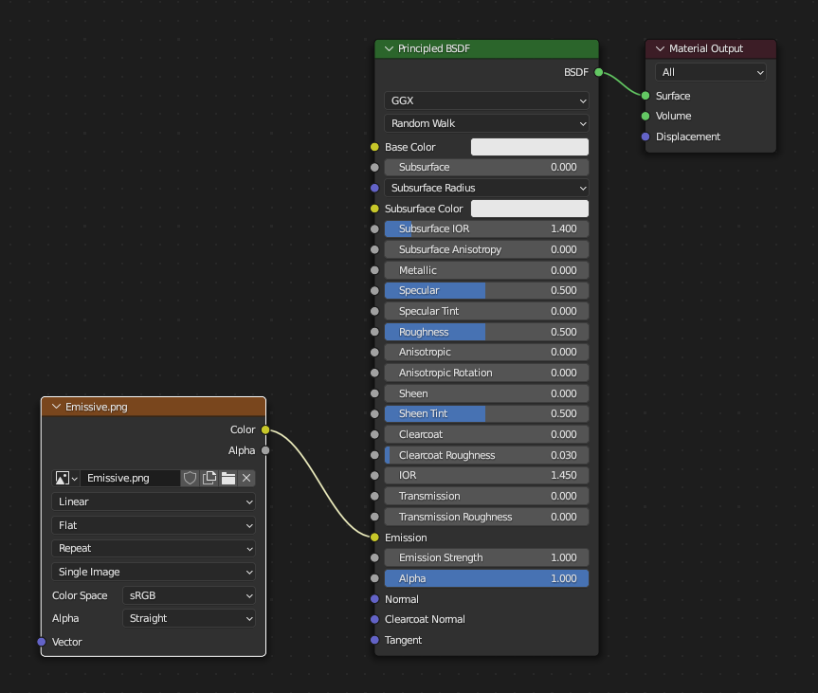Click the Emission Strength field
The height and width of the screenshot is (693, 818).
486,557
